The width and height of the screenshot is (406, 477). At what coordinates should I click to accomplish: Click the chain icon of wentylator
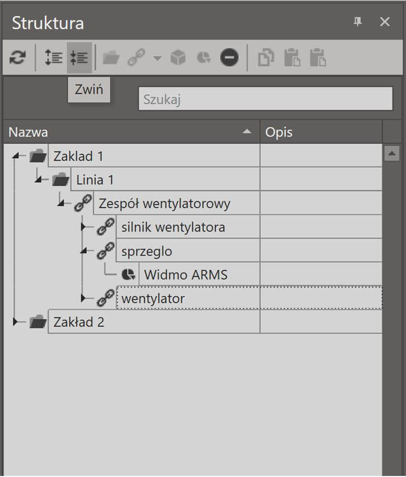[106, 298]
